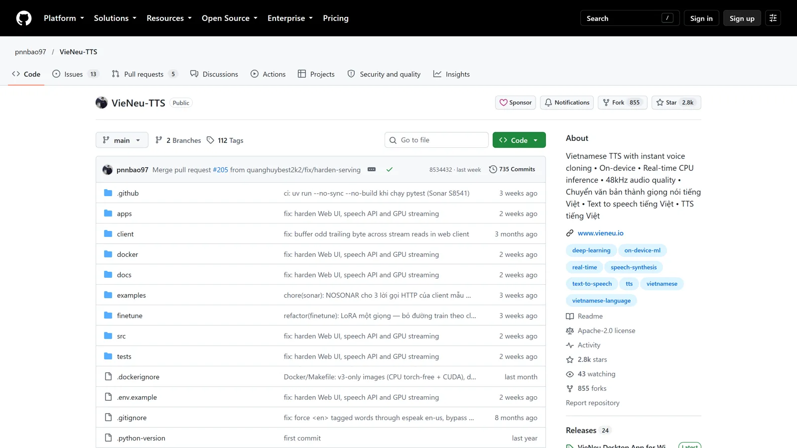797x448 pixels.
Task: Star the VieNeu-TTS repository
Action: click(x=676, y=103)
